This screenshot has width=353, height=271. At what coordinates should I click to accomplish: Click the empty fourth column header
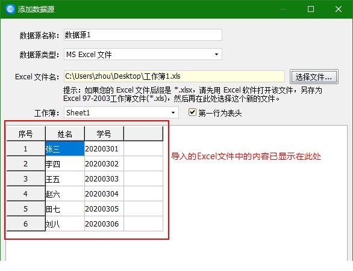pos(143,133)
